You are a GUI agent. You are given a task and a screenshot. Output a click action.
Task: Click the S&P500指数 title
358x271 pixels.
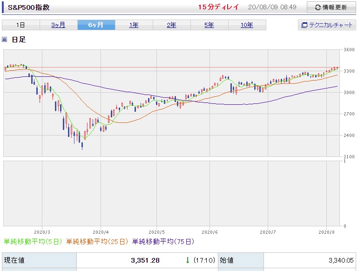tap(29, 7)
